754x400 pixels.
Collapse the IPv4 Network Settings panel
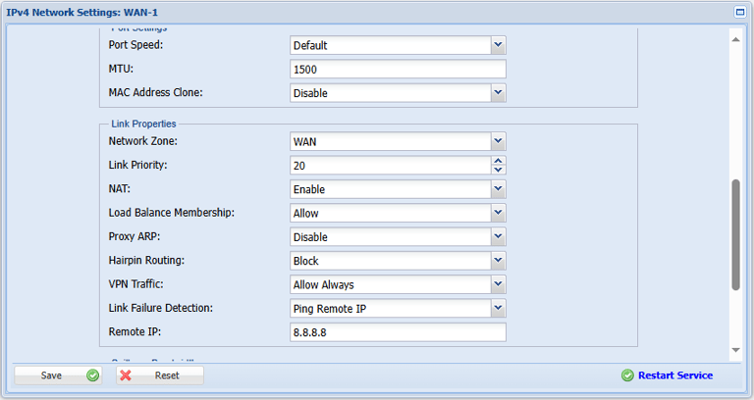tap(740, 13)
